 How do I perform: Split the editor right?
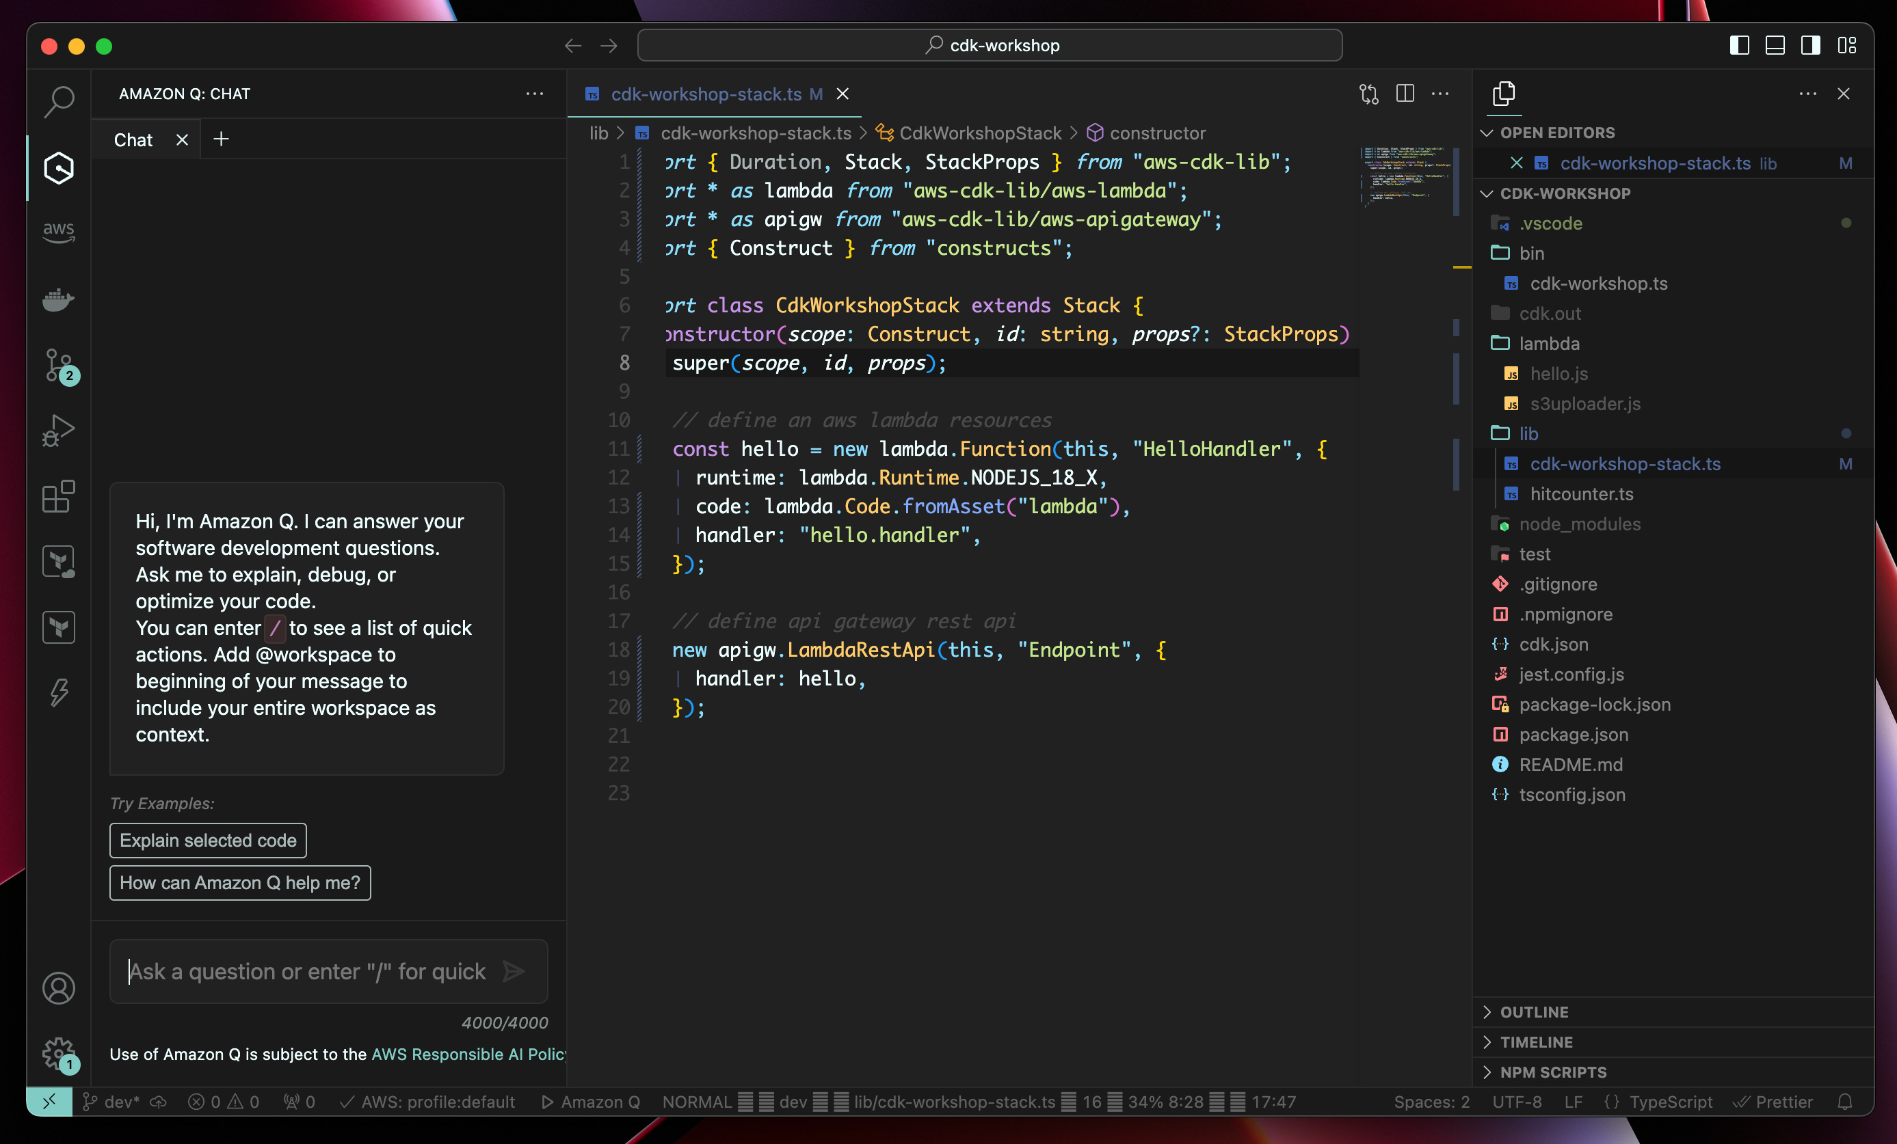click(x=1405, y=94)
